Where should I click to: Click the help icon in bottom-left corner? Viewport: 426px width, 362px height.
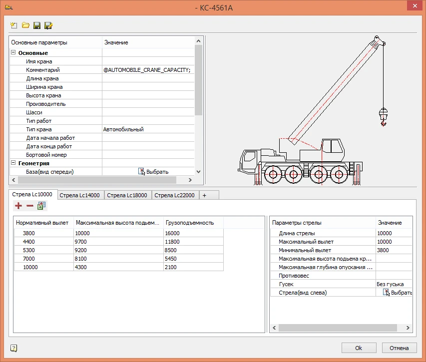click(14, 348)
